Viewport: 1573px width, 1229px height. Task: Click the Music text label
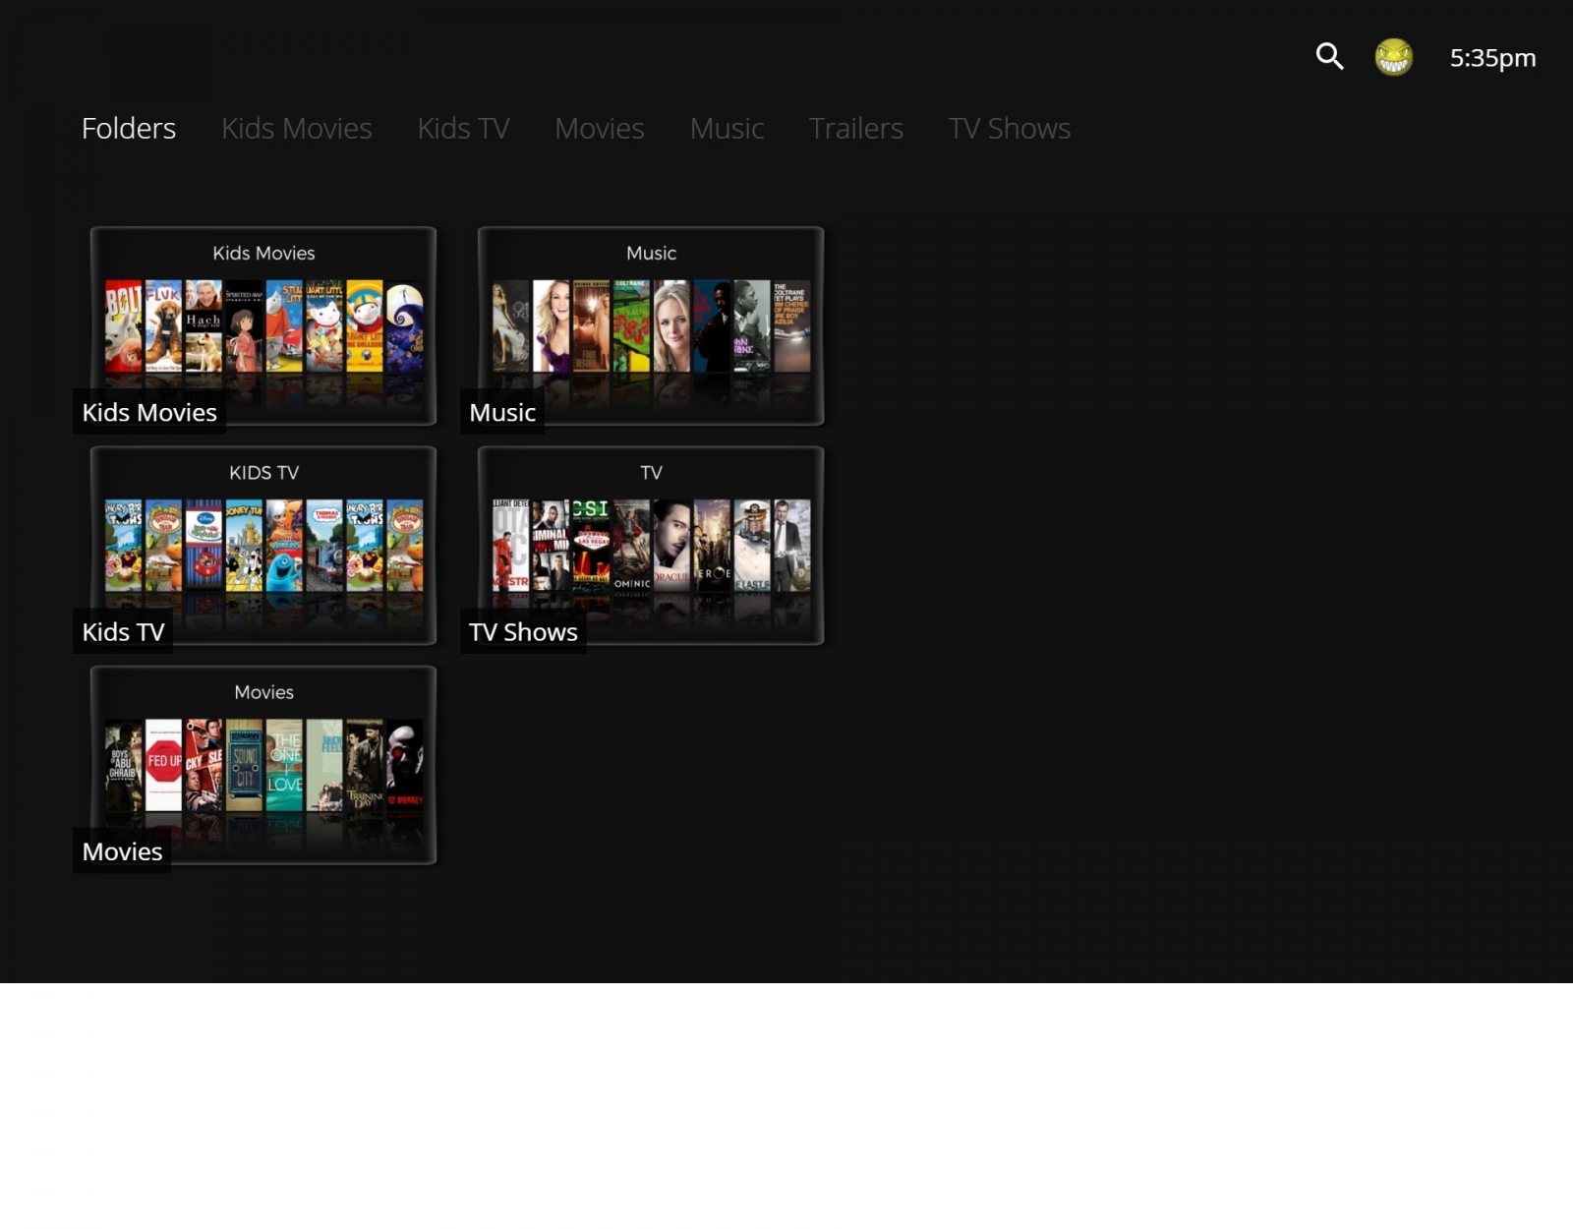click(x=501, y=412)
